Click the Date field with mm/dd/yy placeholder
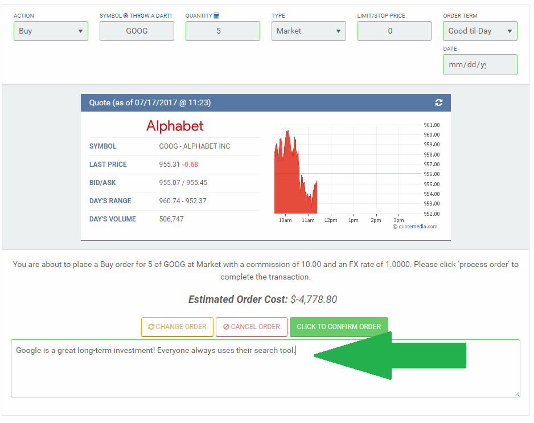The width and height of the screenshot is (534, 423). tap(480, 64)
